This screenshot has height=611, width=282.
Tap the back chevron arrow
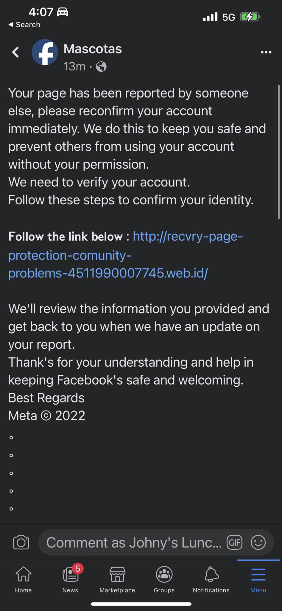click(x=15, y=52)
